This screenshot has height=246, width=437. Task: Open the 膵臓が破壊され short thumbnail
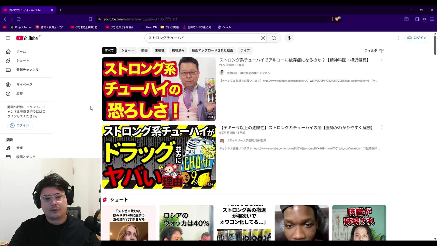click(x=359, y=223)
